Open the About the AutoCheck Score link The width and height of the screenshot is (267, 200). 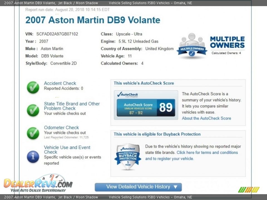click(206, 118)
